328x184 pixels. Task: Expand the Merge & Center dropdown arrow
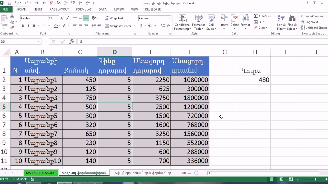(x=135, y=26)
